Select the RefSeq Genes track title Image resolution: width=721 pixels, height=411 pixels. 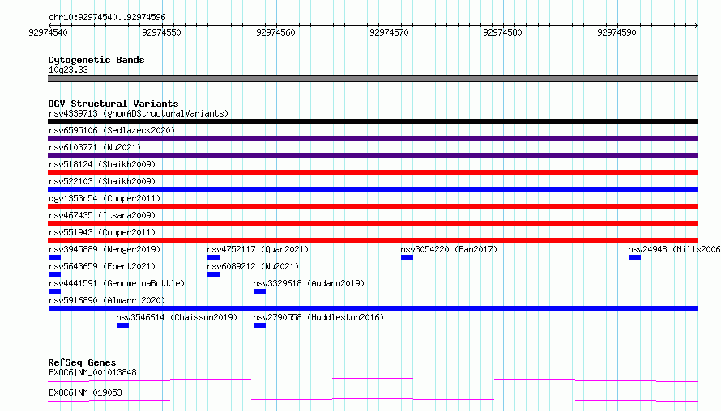click(x=83, y=362)
